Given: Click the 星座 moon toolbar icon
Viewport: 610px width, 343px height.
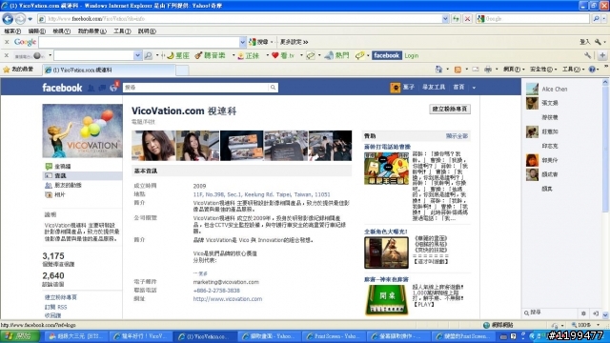Looking at the screenshot, I should (x=178, y=55).
